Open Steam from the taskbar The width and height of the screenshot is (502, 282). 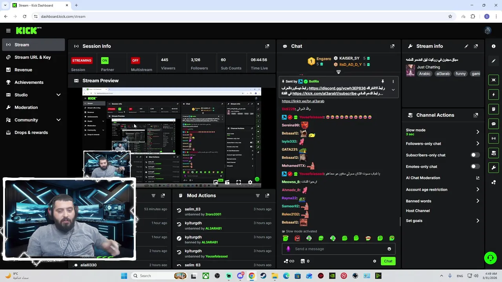pyautogui.click(x=263, y=276)
